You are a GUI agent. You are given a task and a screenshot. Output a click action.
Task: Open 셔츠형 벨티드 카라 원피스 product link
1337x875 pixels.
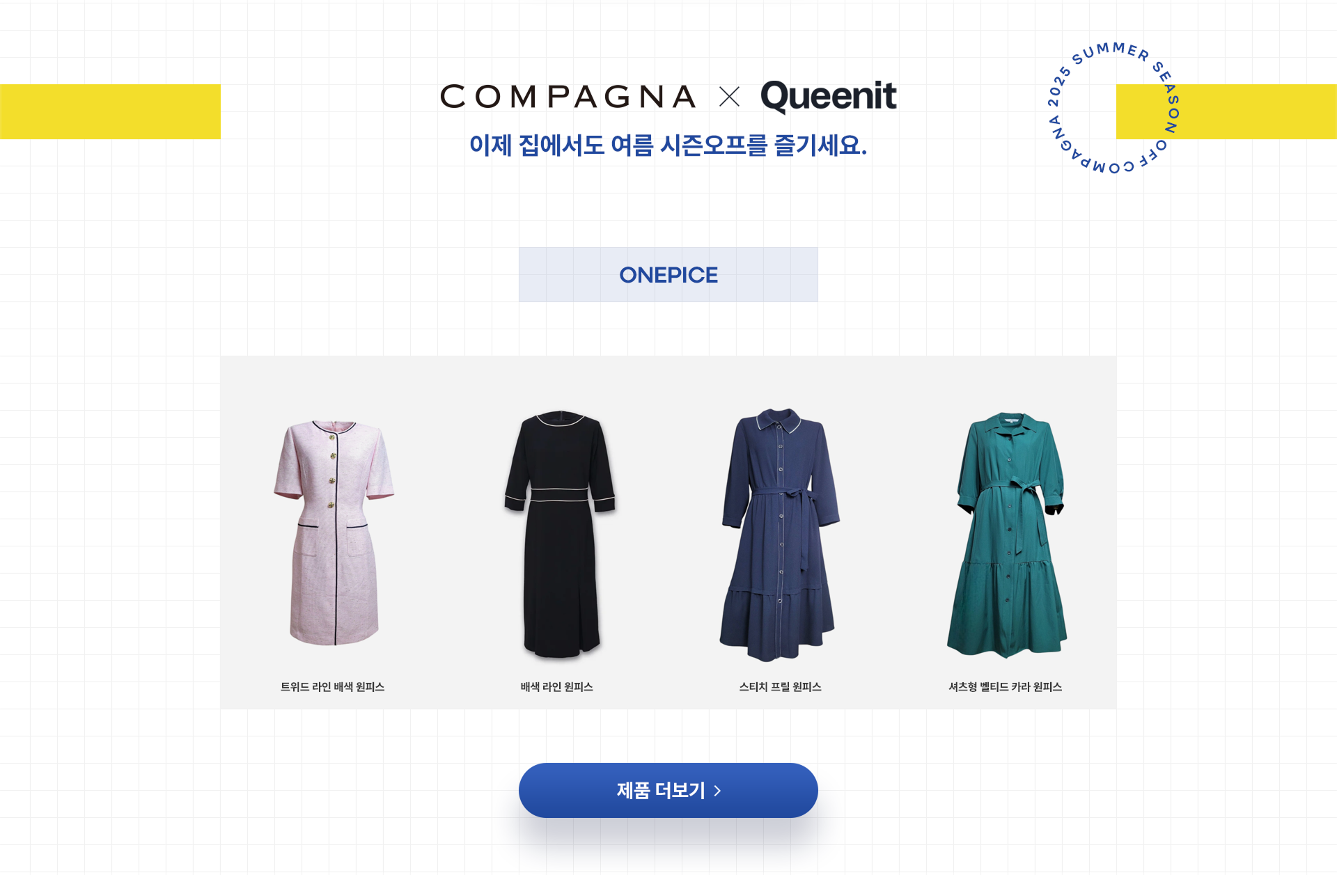pos(1005,687)
